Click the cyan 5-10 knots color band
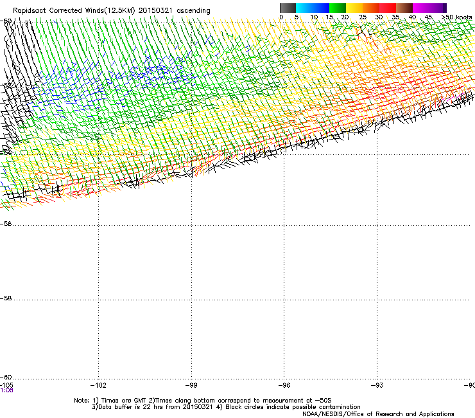Viewport: 475px width, 418px height. (304, 8)
